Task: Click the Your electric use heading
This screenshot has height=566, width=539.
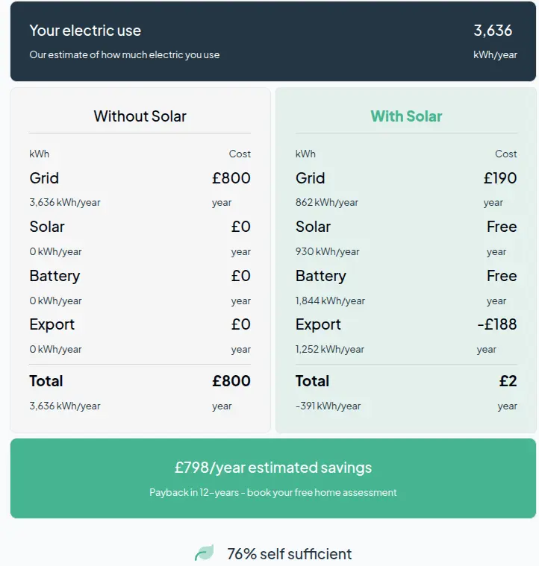Action: pyautogui.click(x=85, y=31)
